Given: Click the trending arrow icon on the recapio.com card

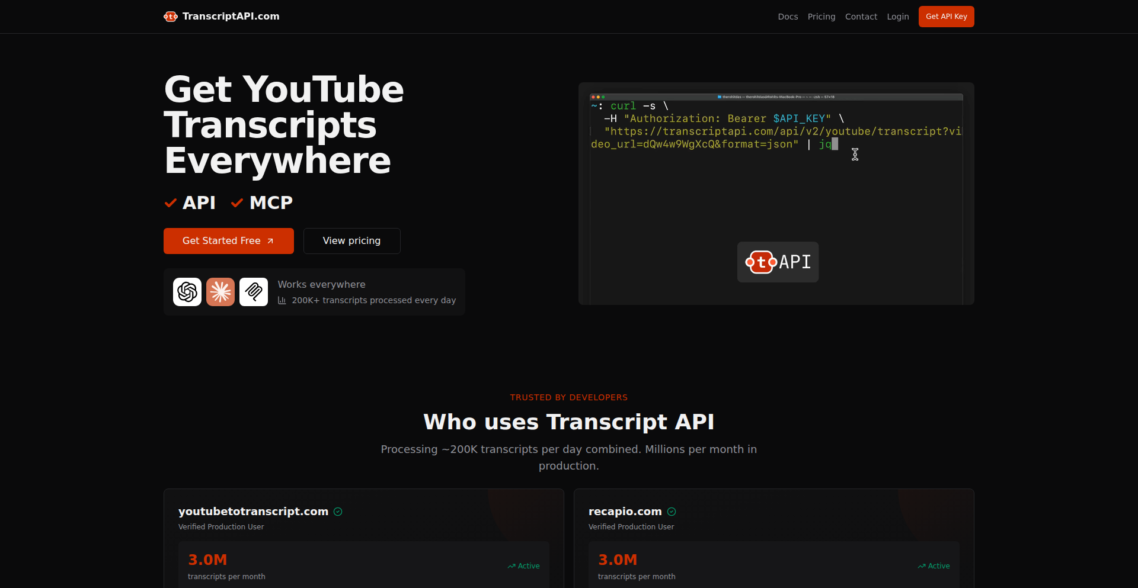Looking at the screenshot, I should click(921, 566).
